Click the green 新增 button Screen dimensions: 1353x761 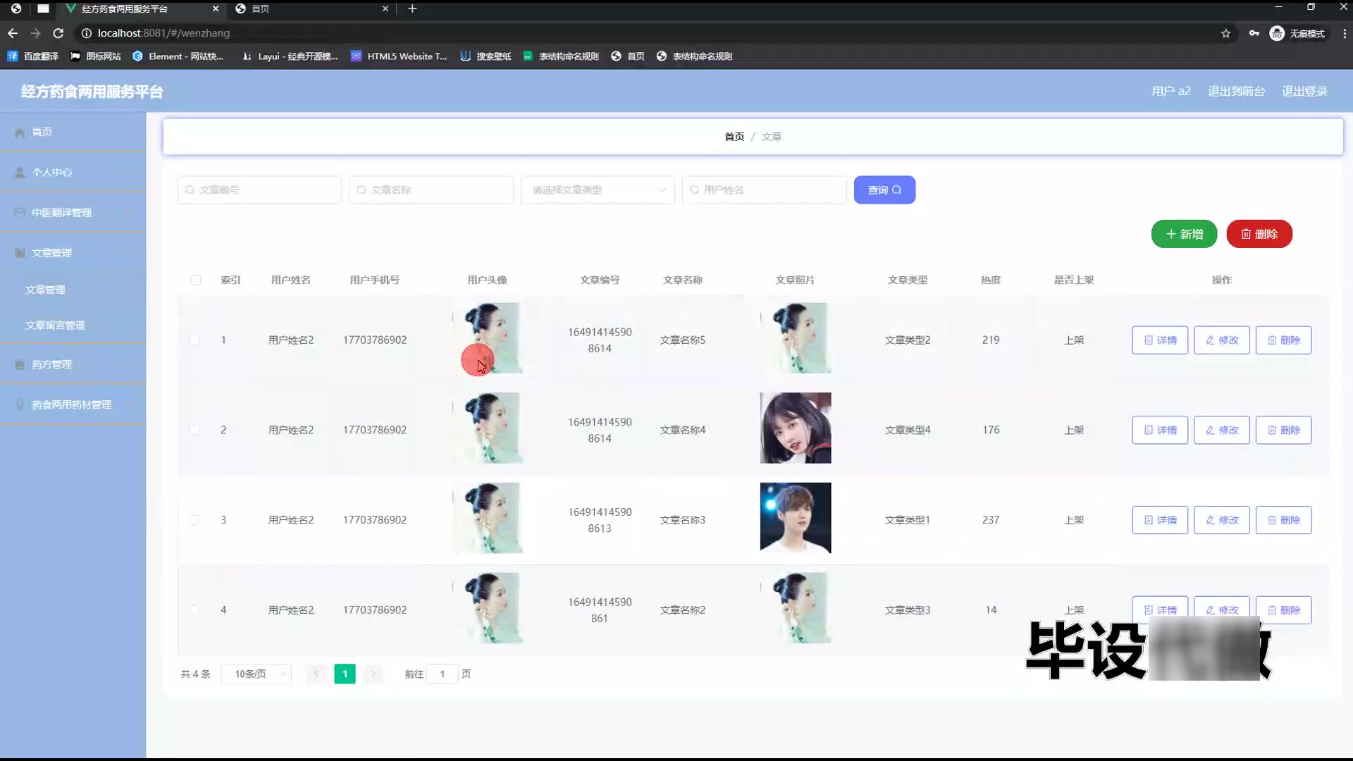click(x=1184, y=234)
